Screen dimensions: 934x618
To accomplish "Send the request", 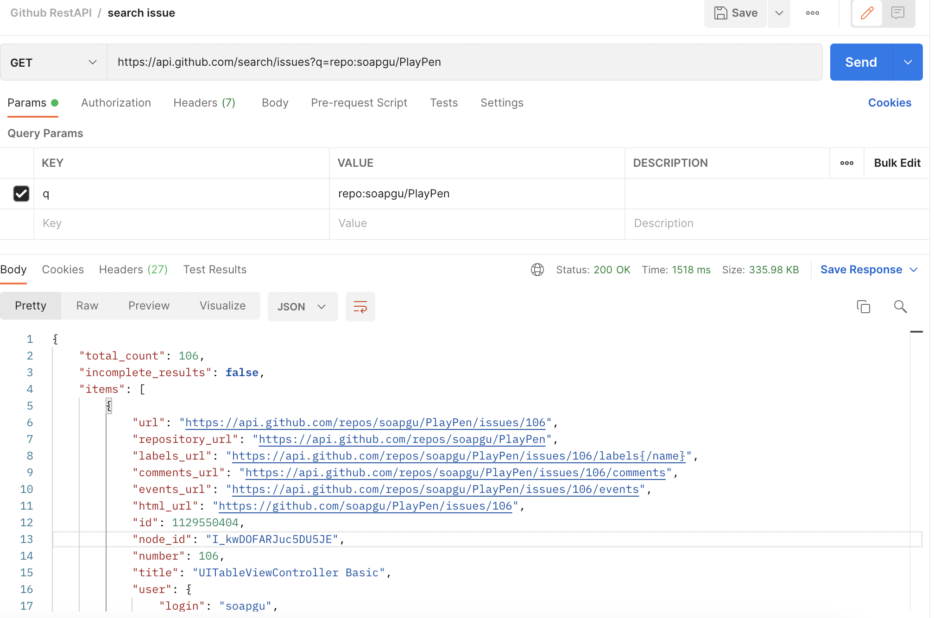I will pyautogui.click(x=861, y=63).
